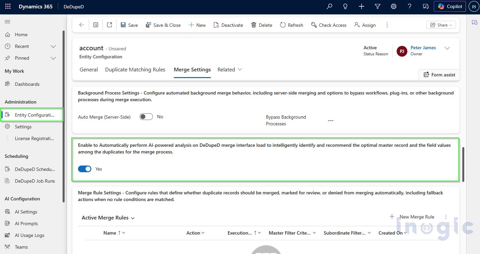
Task: Open the Created On column menu
Action: (393, 233)
